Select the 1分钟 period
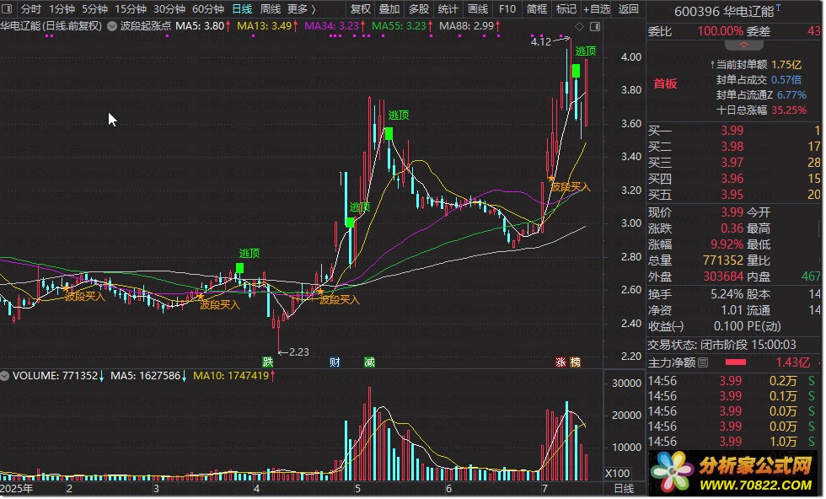 62,9
